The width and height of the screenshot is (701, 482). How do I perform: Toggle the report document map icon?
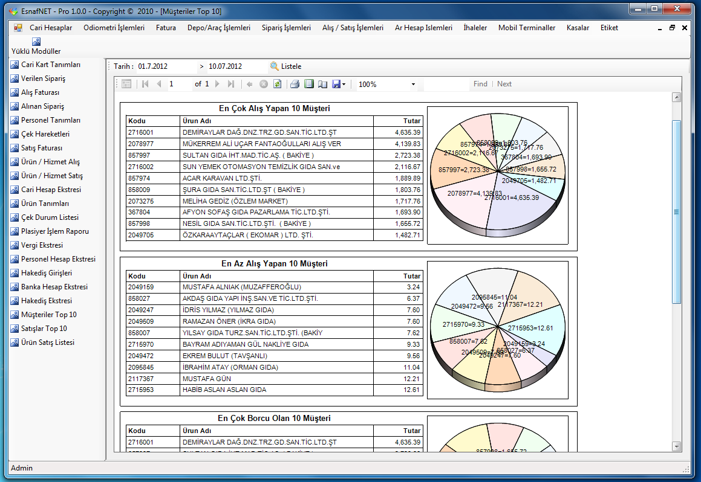tap(126, 84)
